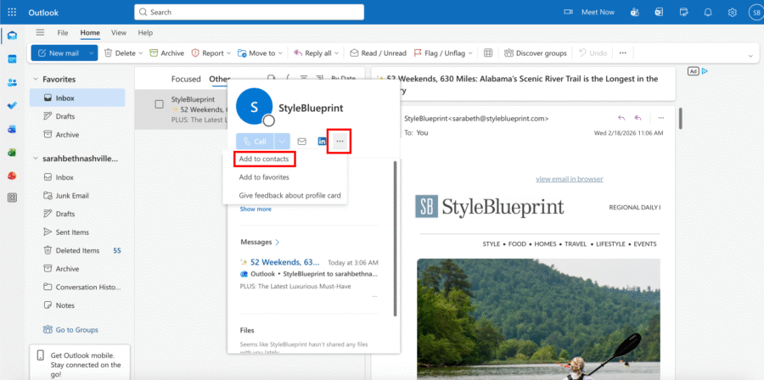This screenshot has width=764, height=380.
Task: Click Discover groups
Action: (536, 53)
